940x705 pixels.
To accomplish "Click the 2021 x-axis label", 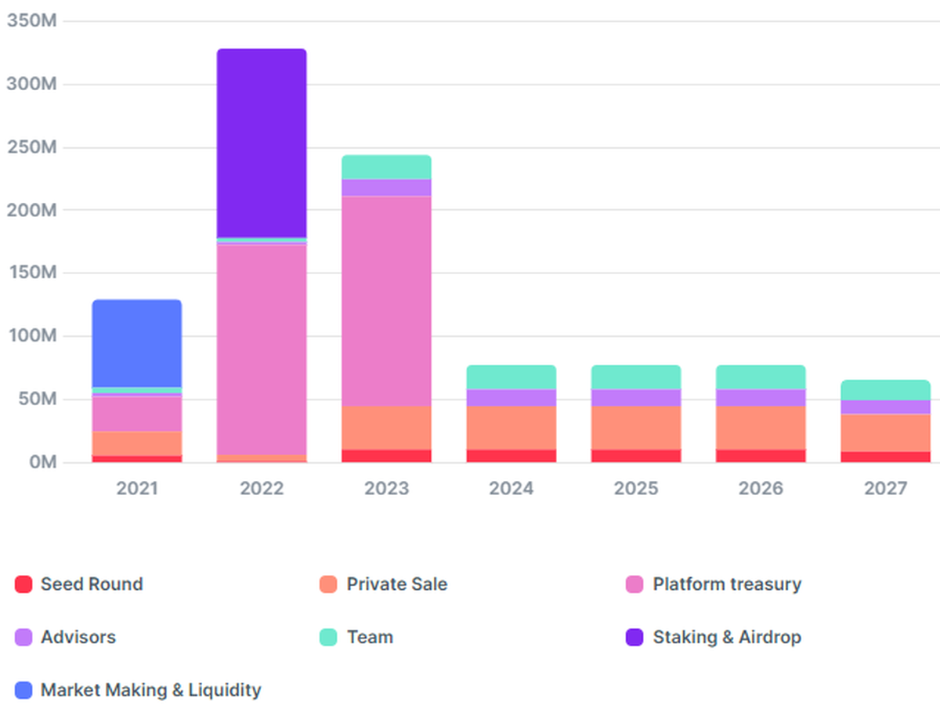I will tap(137, 489).
